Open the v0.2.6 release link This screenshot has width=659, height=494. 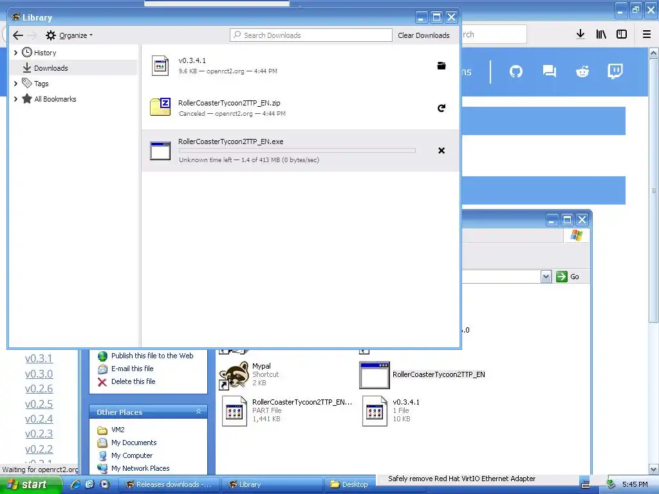(x=39, y=389)
